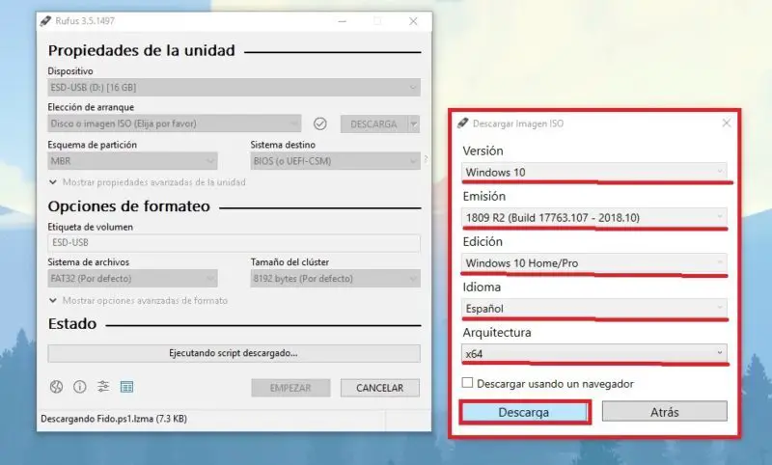Click the DESCARGA button in Rufus
Image resolution: width=772 pixels, height=465 pixels.
click(x=374, y=124)
